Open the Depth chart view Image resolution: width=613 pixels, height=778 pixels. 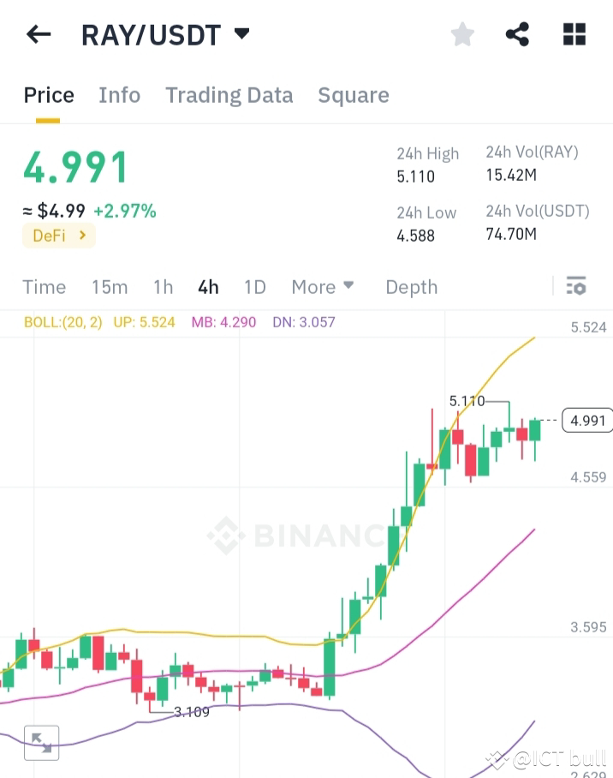tap(411, 287)
